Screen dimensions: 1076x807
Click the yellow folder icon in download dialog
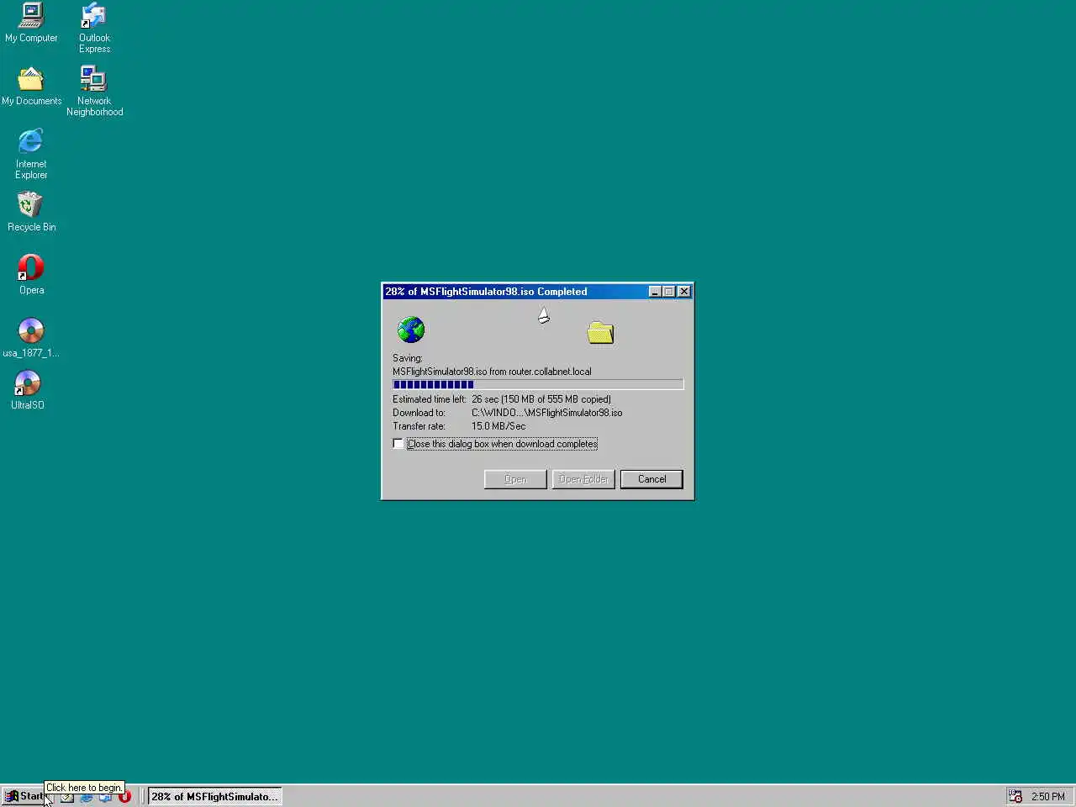(x=600, y=333)
